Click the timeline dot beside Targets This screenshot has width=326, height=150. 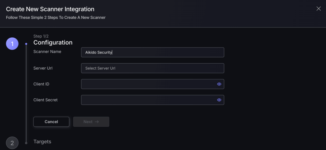(26, 143)
